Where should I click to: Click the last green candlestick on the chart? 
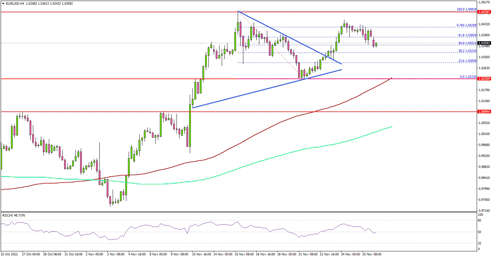[376, 45]
